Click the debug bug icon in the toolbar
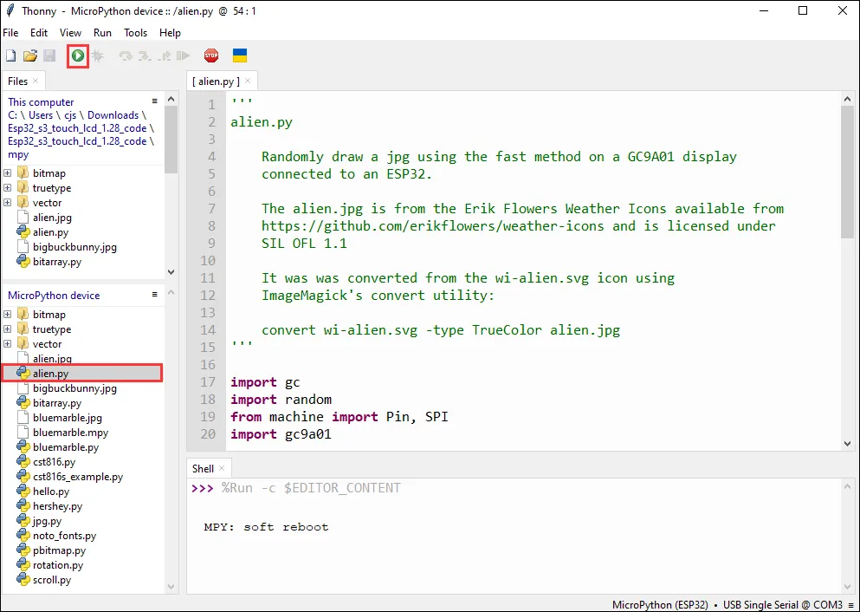This screenshot has width=860, height=612. coord(98,55)
